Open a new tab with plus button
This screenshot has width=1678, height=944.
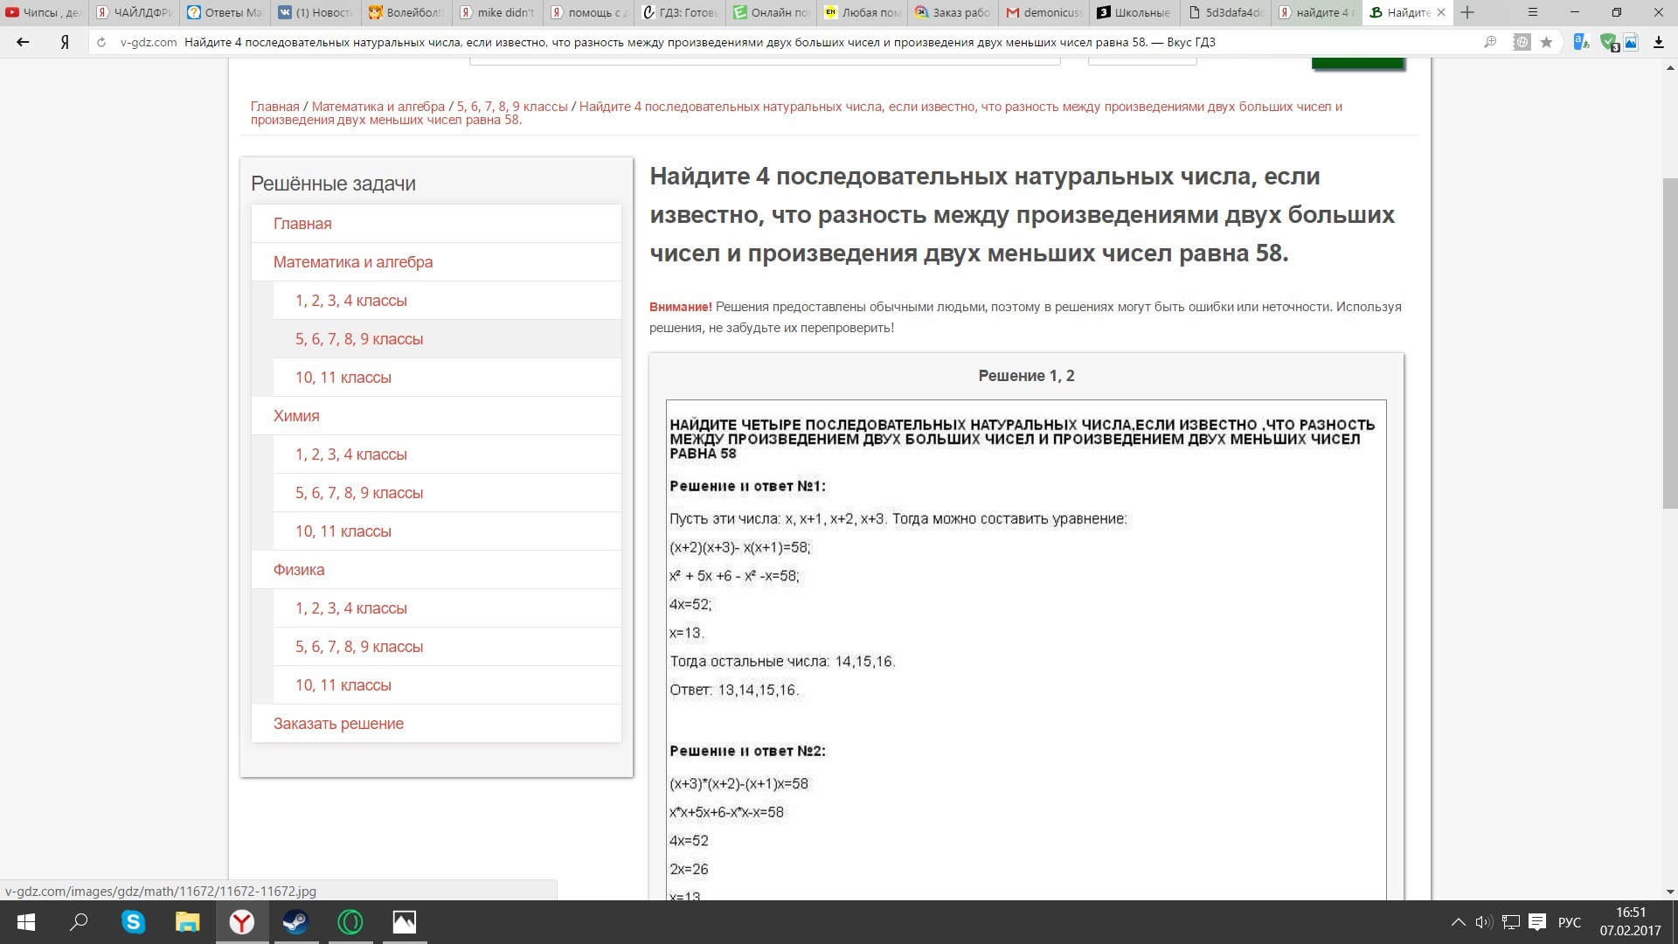point(1467,12)
